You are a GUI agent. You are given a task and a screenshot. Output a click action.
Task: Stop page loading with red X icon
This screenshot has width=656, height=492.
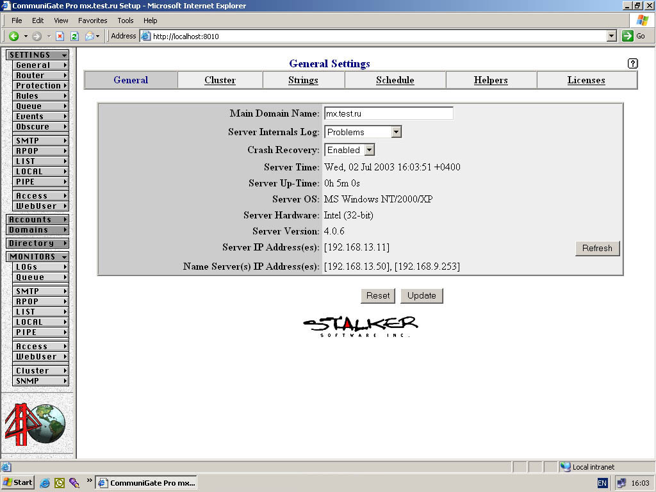tap(60, 37)
